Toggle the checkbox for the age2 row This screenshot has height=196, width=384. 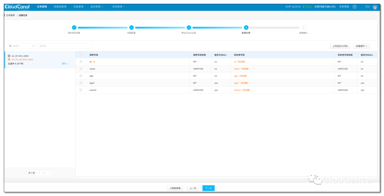[x=81, y=83]
